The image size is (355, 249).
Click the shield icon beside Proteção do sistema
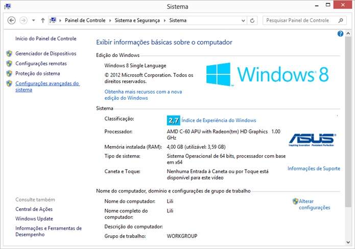point(9,74)
